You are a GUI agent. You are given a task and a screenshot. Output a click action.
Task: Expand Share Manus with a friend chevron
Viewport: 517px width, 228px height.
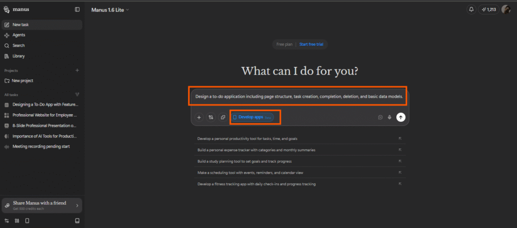tap(77, 205)
